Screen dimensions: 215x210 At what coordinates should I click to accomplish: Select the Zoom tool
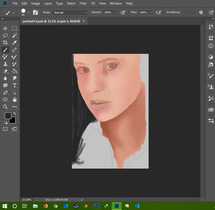pyautogui.click(x=5, y=107)
